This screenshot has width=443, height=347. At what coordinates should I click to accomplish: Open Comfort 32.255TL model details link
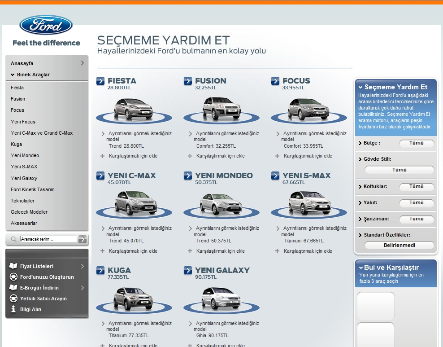[x=216, y=146]
